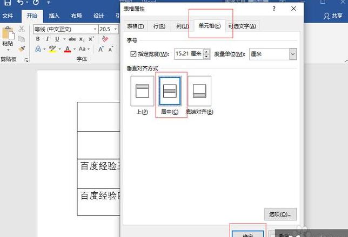Open Paste options dropdown arrow
This screenshot has width=348, height=237.
[8, 50]
